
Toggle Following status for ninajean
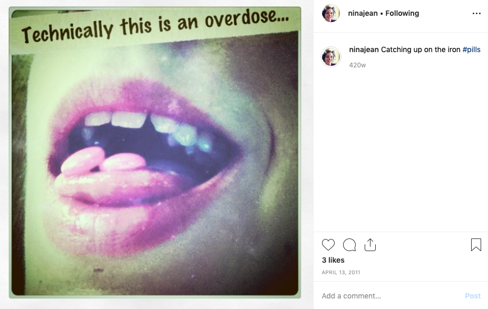402,13
